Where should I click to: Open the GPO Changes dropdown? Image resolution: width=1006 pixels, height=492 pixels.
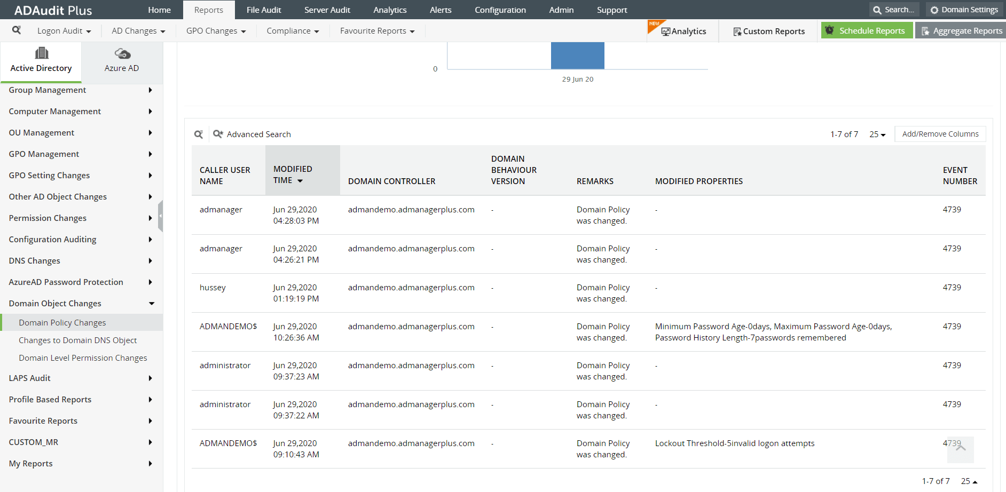(216, 31)
